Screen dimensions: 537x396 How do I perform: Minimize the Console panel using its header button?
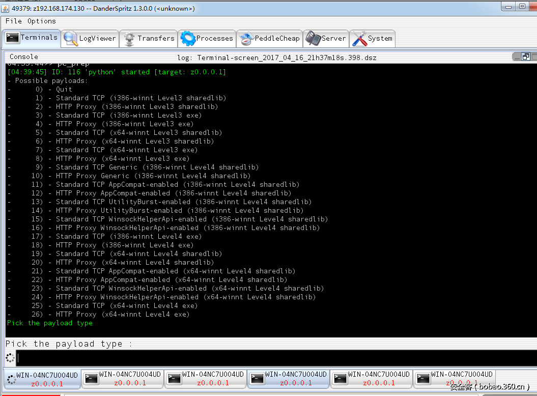pyautogui.click(x=517, y=56)
